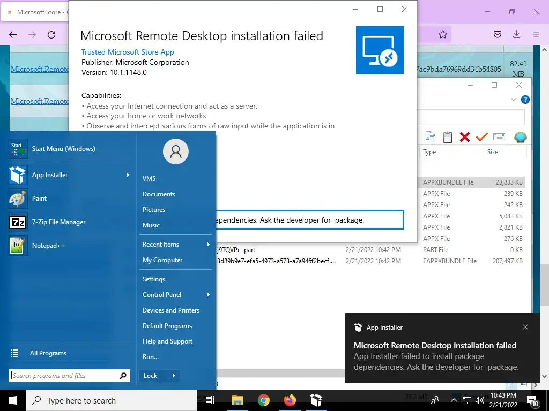549x411 pixels.
Task: Expand the App Installer submenu arrow
Action: pos(128,175)
